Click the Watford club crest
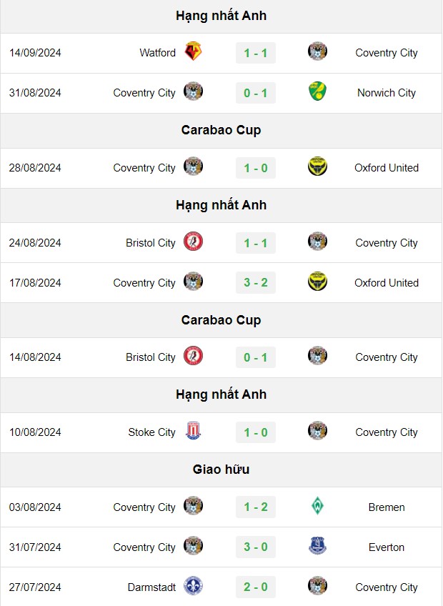 (193, 51)
